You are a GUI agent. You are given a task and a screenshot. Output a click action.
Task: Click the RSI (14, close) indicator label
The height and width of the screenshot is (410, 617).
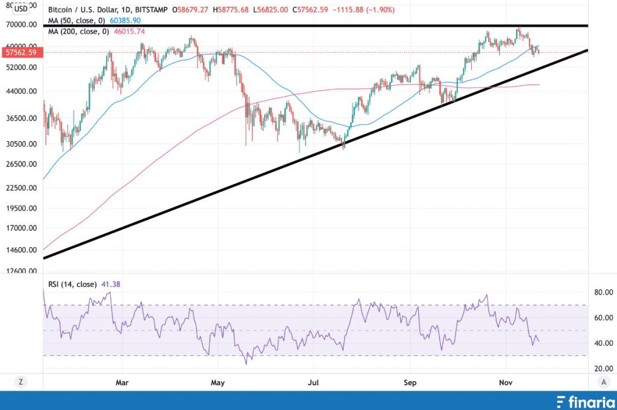coord(72,284)
